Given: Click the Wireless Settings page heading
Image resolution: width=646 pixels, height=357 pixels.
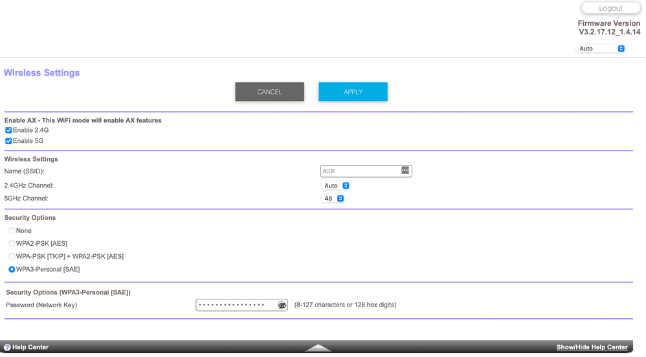Looking at the screenshot, I should pyautogui.click(x=41, y=73).
